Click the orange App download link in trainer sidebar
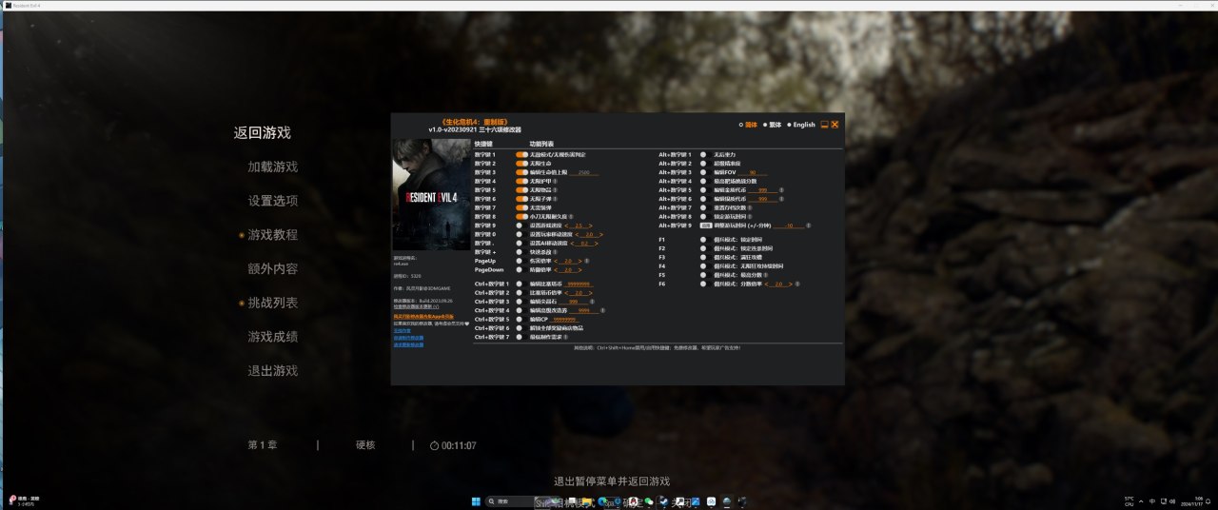 (x=423, y=316)
